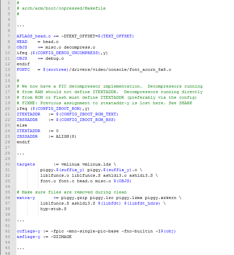Click 'debug.o' on line 11
The image size is (234, 255).
pos(55,58)
